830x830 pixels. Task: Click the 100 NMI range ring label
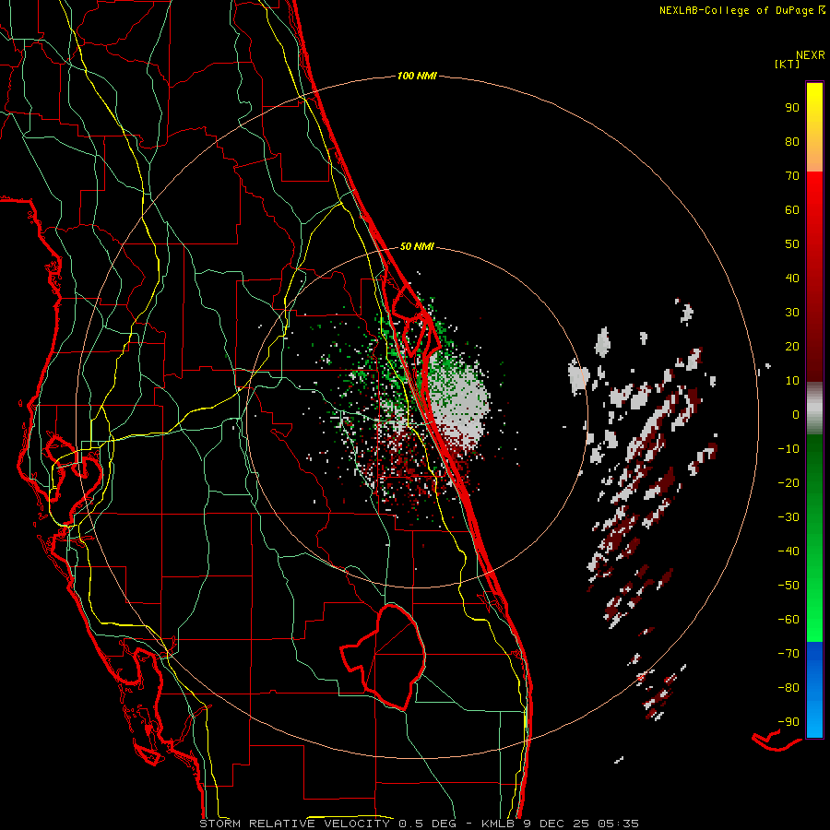(x=417, y=77)
